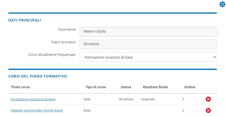
Task: Open the Addetto antincendio (rischio base) link
Action: tap(37, 110)
